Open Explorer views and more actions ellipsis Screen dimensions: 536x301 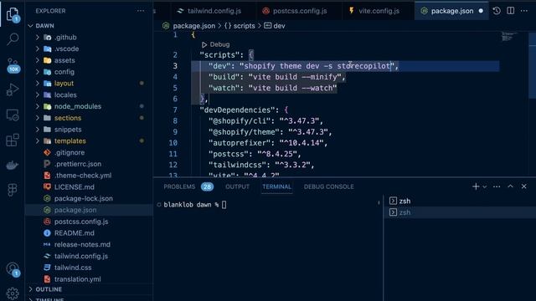(141, 11)
